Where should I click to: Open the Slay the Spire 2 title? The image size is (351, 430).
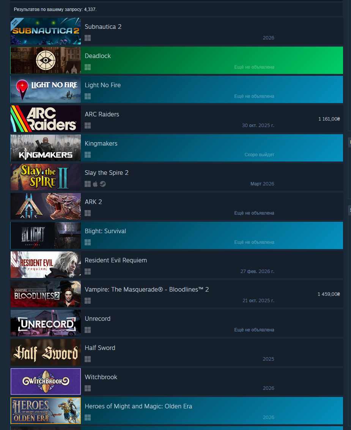pos(107,173)
